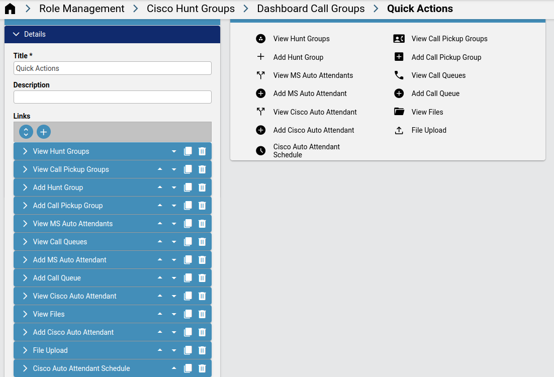Click the File Upload arrow icon

(x=399, y=130)
